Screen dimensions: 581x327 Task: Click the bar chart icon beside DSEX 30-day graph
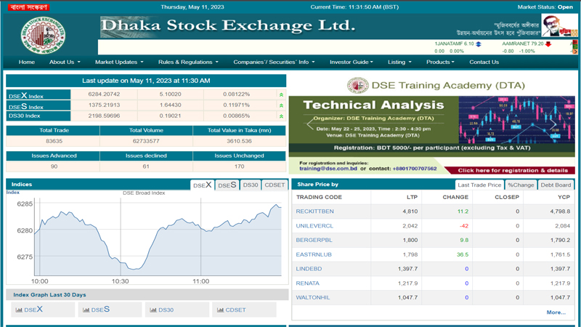(x=19, y=310)
